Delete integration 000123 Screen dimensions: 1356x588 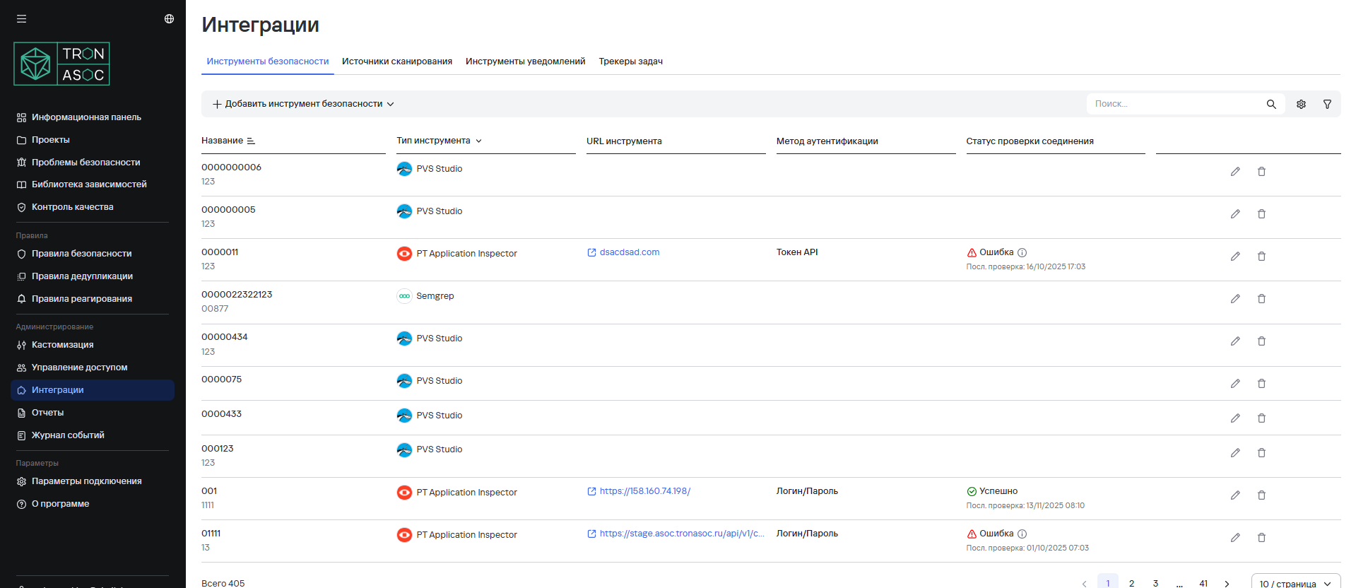coord(1261,453)
